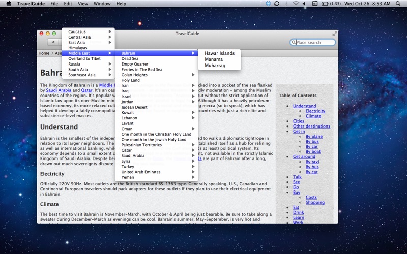This screenshot has height=254, width=407.
Task: Select Saudi Arabia in the Middle East menu
Action: click(x=157, y=156)
